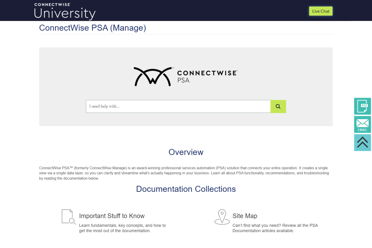Click the ConnectWise PSA logo
The width and height of the screenshot is (372, 248).
tap(186, 77)
